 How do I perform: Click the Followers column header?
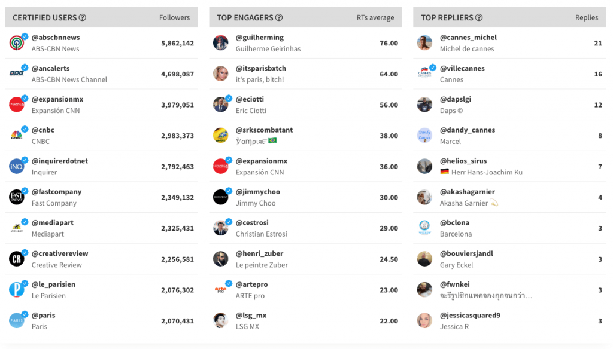[174, 17]
